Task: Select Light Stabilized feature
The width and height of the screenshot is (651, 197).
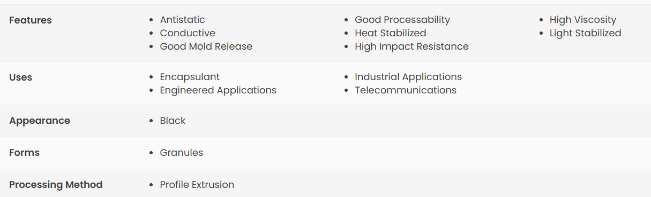Action: coord(585,33)
